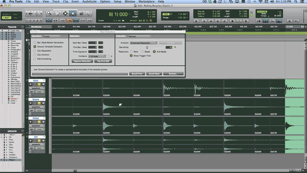Open the AudioSuite menu

tap(89, 1)
